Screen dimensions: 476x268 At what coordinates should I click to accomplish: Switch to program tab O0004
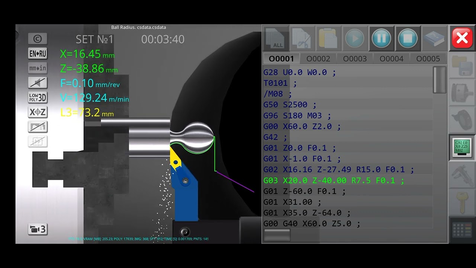coord(392,59)
